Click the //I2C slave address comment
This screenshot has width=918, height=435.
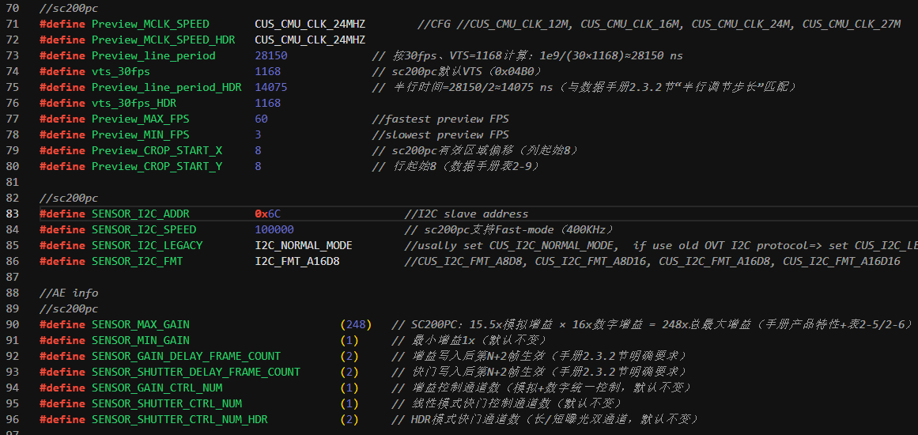(467, 214)
